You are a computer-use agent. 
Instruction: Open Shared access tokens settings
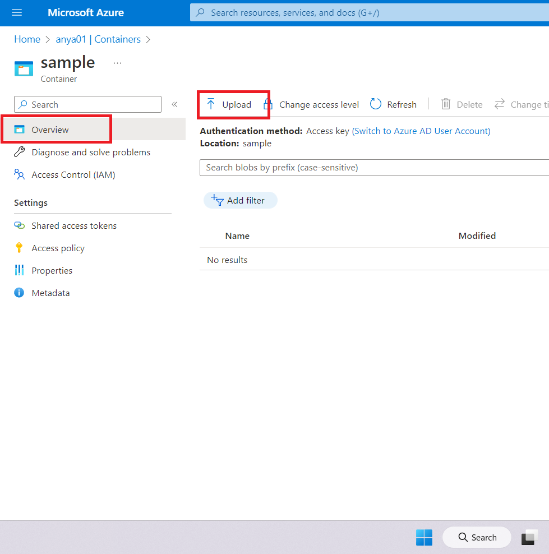coord(74,225)
